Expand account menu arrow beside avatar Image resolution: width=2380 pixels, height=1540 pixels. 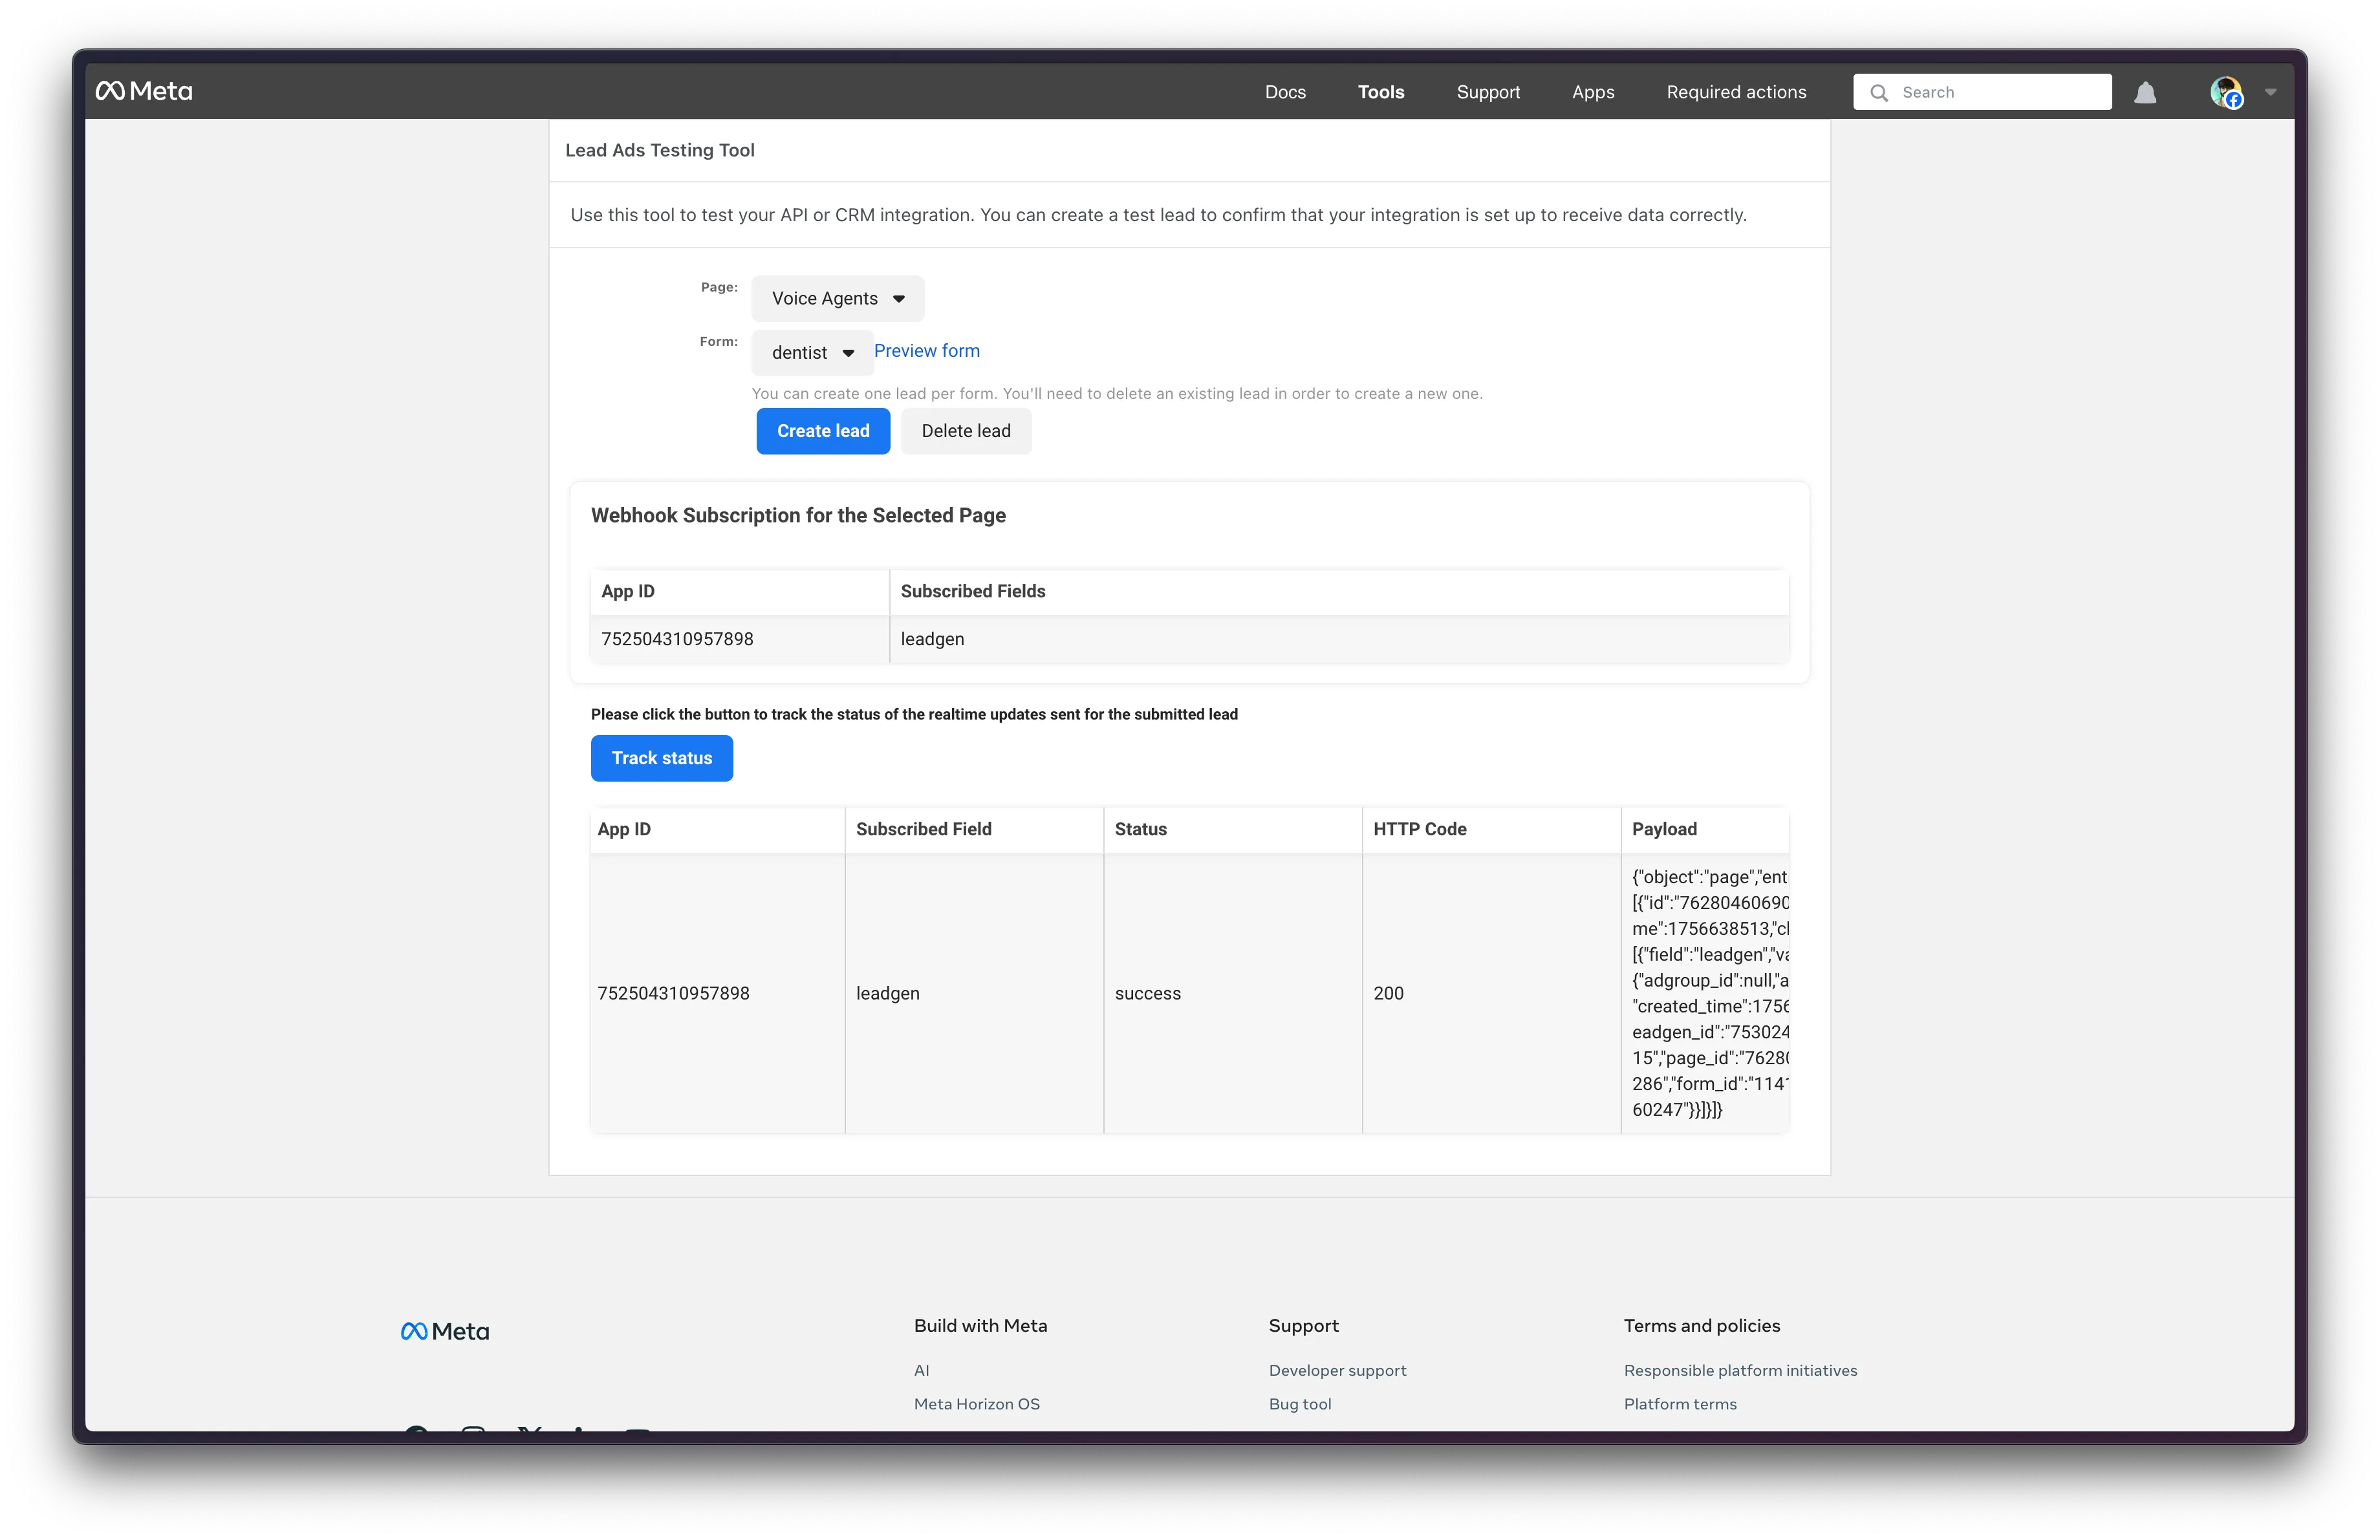[2270, 92]
